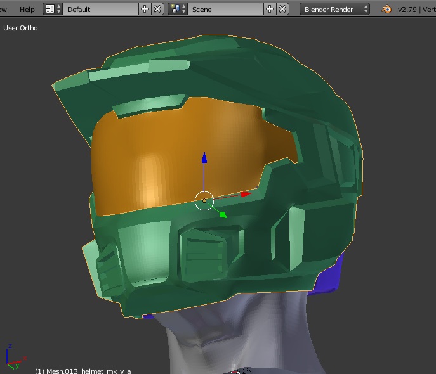
Task: Click the green Y-axis manipulator handle
Action: (223, 215)
